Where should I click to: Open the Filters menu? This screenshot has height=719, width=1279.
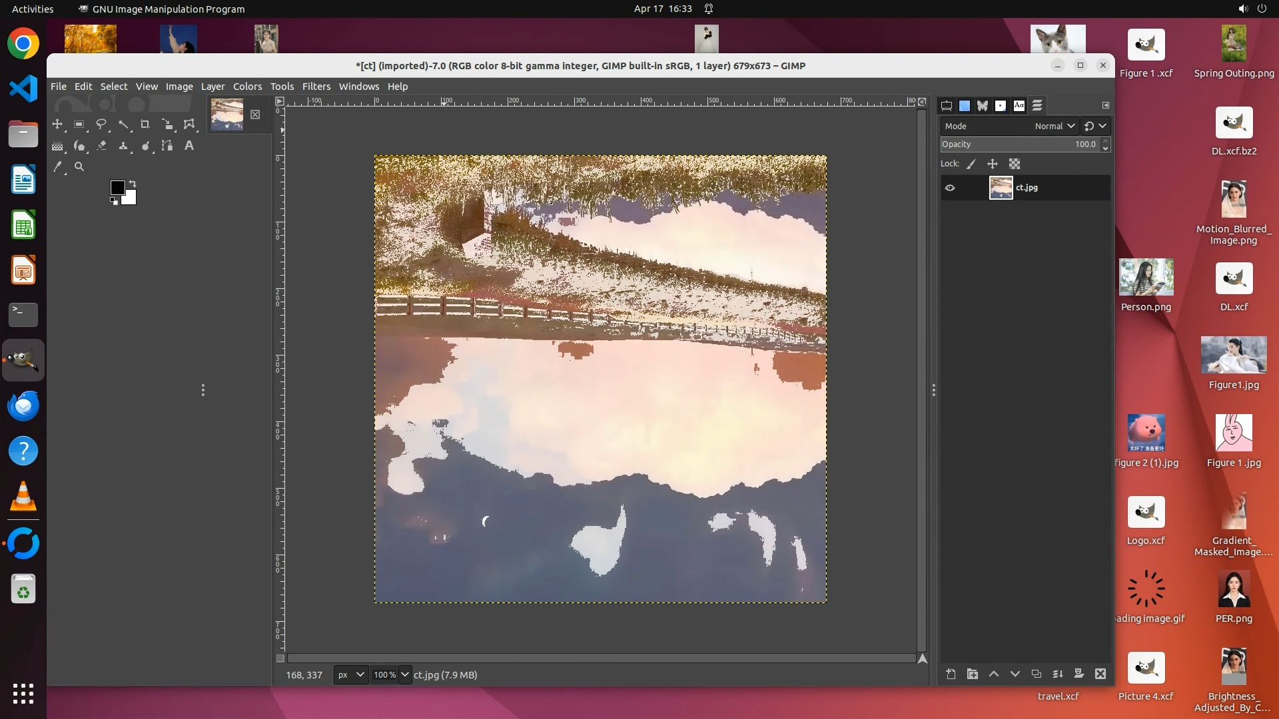pos(316,87)
